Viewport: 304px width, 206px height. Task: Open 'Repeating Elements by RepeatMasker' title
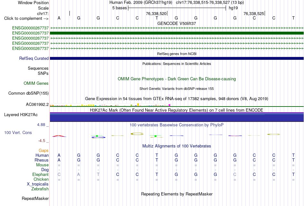[177, 194]
